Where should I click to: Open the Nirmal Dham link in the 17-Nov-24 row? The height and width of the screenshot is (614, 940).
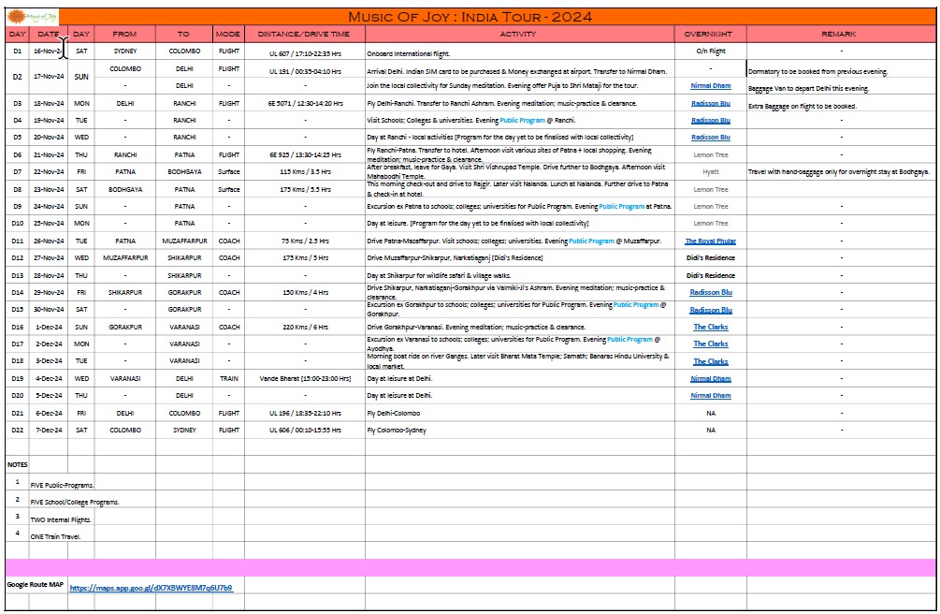(x=711, y=86)
